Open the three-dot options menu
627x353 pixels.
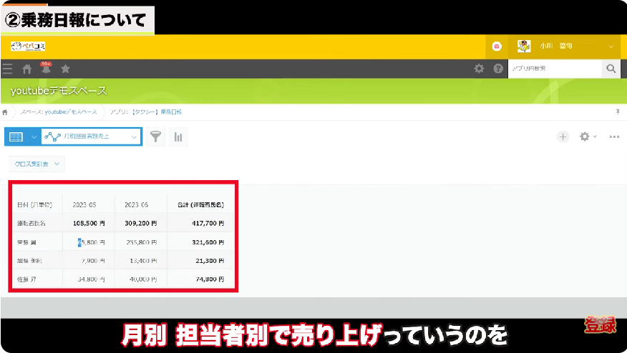613,136
